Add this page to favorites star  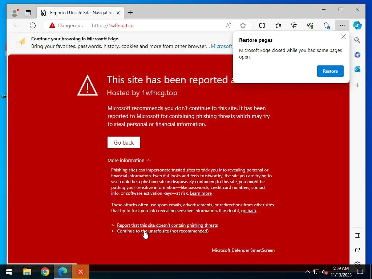pyautogui.click(x=243, y=25)
